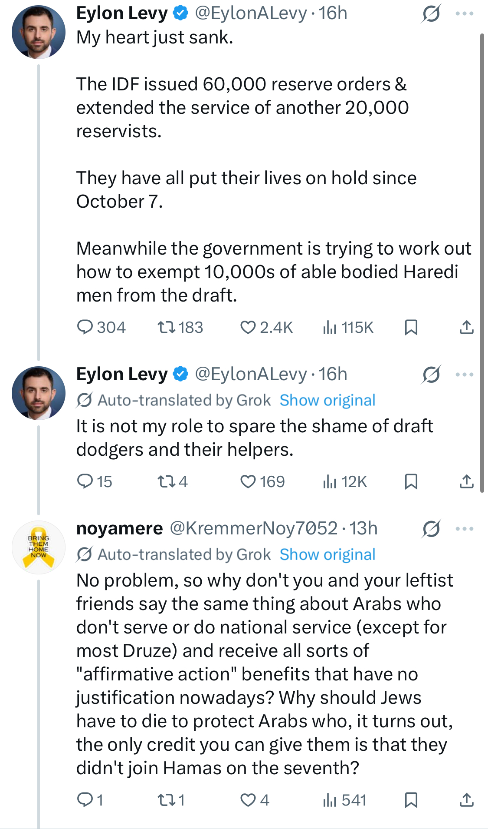Show original text of noyamere's reply
This screenshot has width=488, height=829.
coord(328,554)
